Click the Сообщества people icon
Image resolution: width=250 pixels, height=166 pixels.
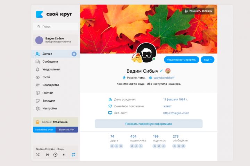coord(37,85)
